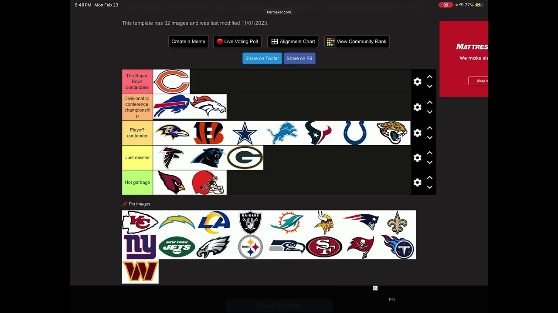Share on Twitter
Screen dimensions: 558x313
tap(262, 58)
